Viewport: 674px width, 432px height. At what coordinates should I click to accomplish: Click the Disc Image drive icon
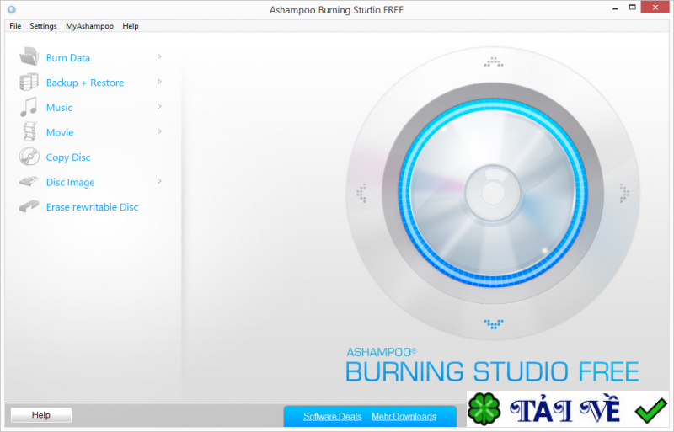(x=29, y=182)
